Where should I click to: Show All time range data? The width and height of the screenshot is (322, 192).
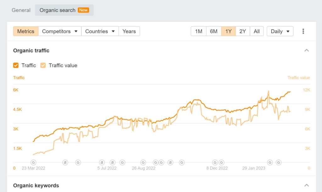pyautogui.click(x=257, y=31)
